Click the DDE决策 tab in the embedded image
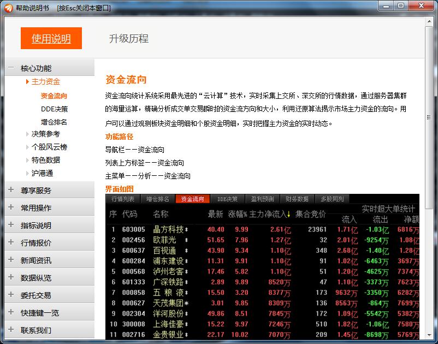The width and height of the screenshot is (438, 344). click(x=227, y=199)
